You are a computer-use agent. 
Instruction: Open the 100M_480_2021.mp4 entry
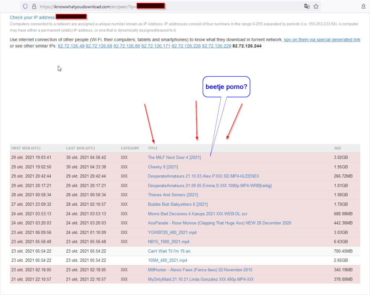(x=167, y=260)
